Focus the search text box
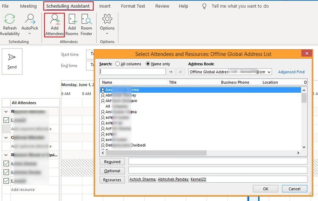The height and width of the screenshot is (201, 318). point(132,71)
